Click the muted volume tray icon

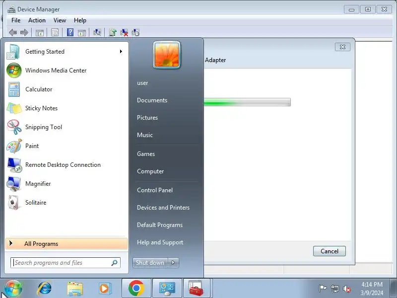point(346,289)
